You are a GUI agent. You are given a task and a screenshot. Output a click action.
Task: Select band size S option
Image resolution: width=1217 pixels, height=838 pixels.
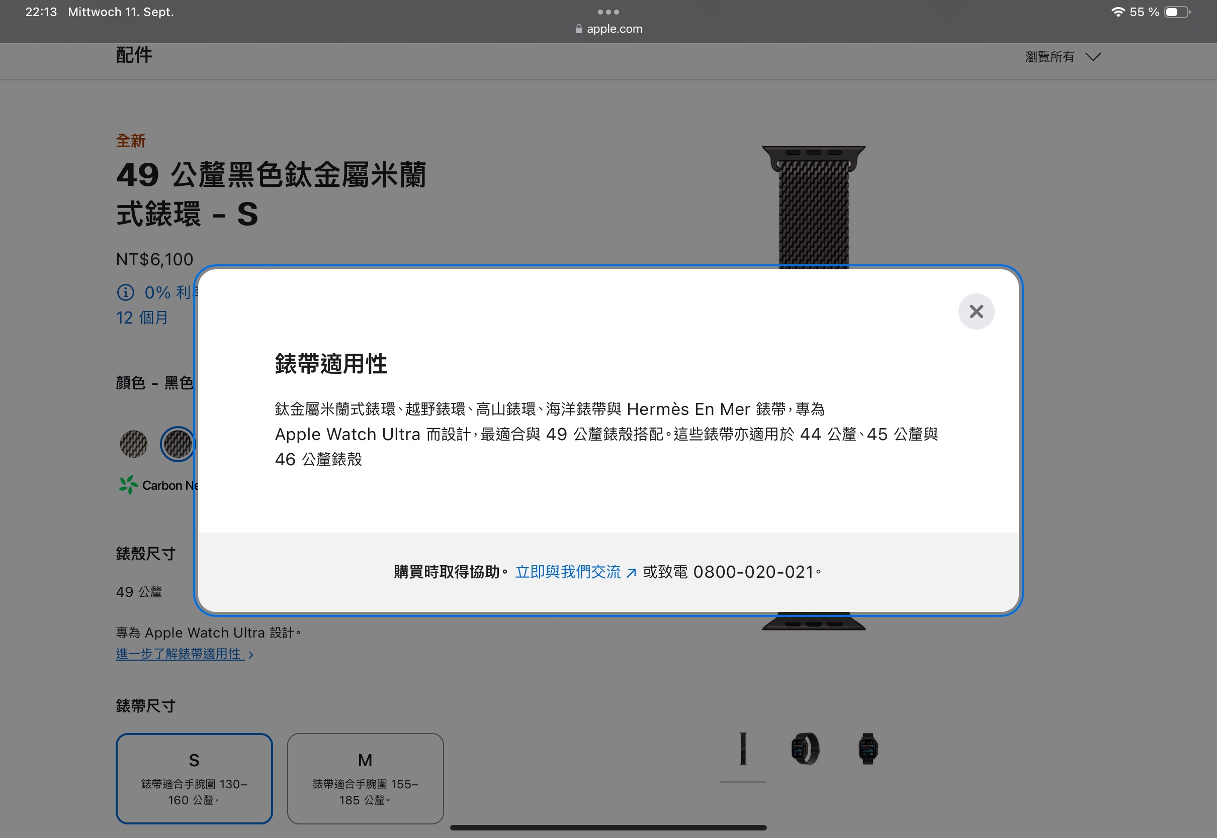[x=194, y=778]
